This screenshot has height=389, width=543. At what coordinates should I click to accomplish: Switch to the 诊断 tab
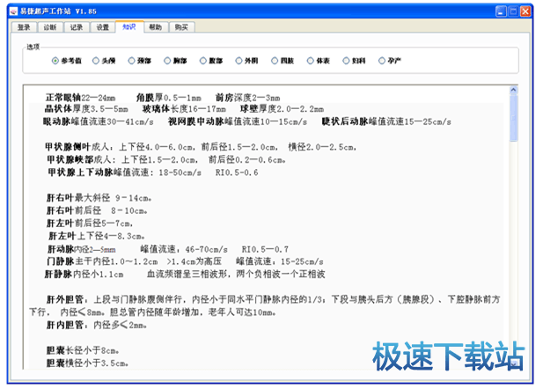[50, 27]
